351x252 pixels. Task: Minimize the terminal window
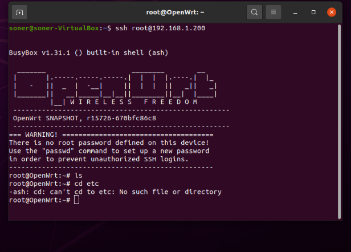point(295,13)
